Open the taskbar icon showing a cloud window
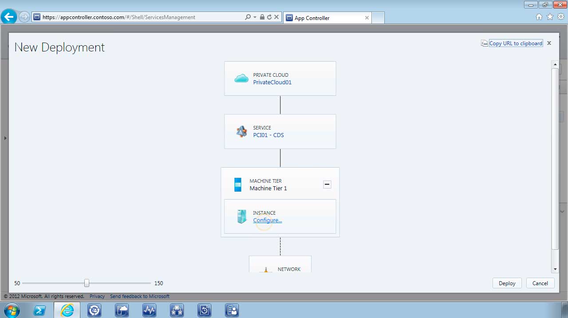 tap(122, 310)
